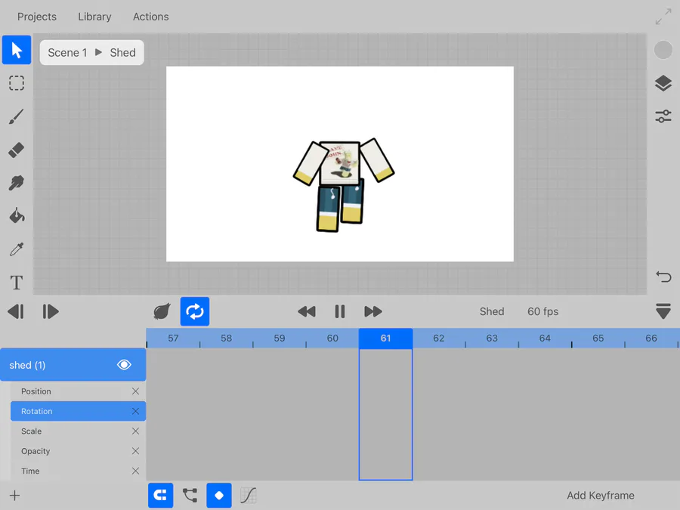Click the Shed clip name label
680x510 pixels.
coord(492,311)
